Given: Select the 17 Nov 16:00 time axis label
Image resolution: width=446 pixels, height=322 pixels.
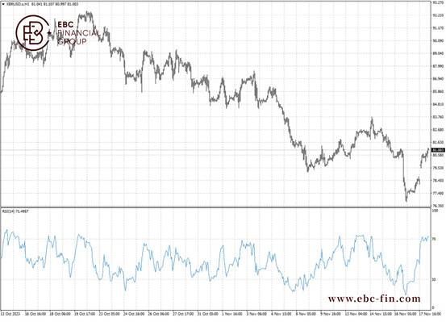Looking at the screenshot, I should pyautogui.click(x=431, y=314).
